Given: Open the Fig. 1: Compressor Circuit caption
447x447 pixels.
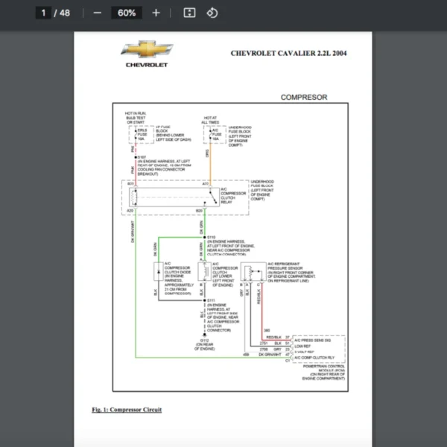Looking at the screenshot, I should [x=126, y=410].
